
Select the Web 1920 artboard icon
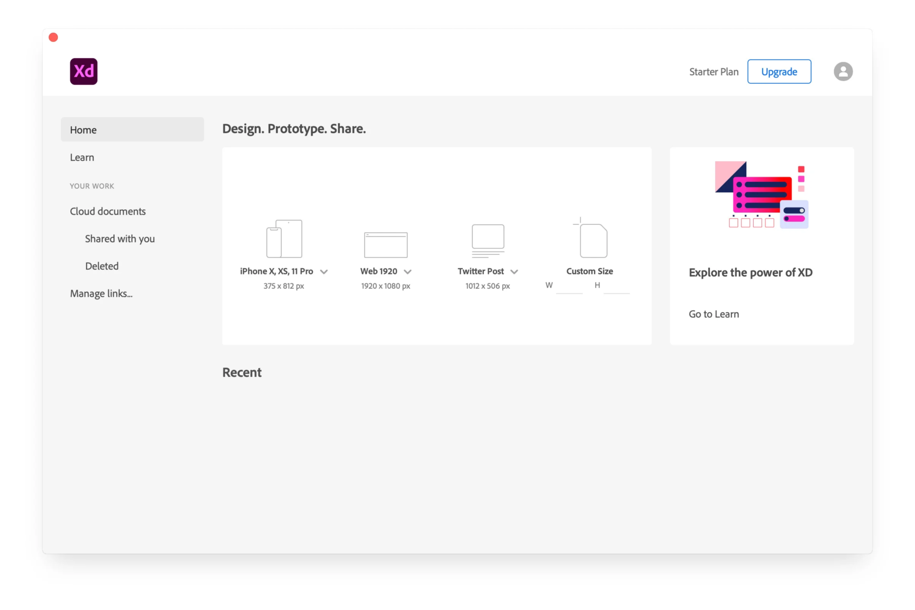pyautogui.click(x=386, y=244)
